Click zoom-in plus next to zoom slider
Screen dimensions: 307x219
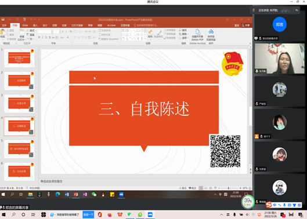[240, 188]
